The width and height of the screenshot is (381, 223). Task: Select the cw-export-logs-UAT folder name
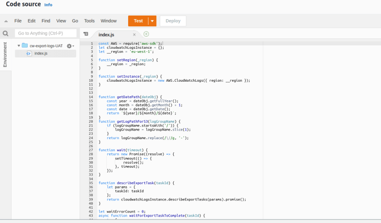click(46, 46)
